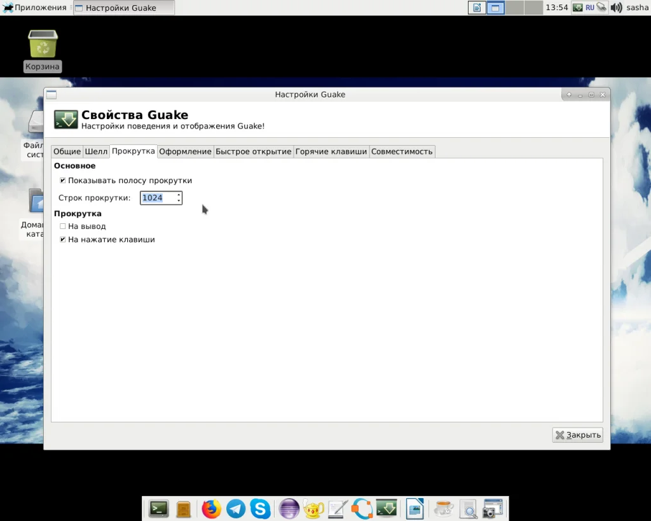Click the Guake icon in dock
Viewport: 651px width, 521px height.
[x=387, y=508]
